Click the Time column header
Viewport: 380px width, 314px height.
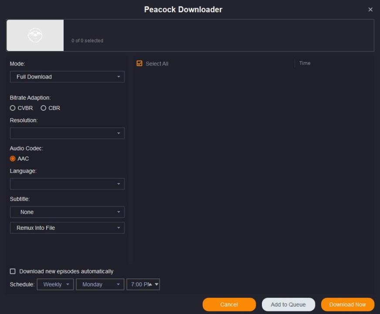pyautogui.click(x=305, y=63)
